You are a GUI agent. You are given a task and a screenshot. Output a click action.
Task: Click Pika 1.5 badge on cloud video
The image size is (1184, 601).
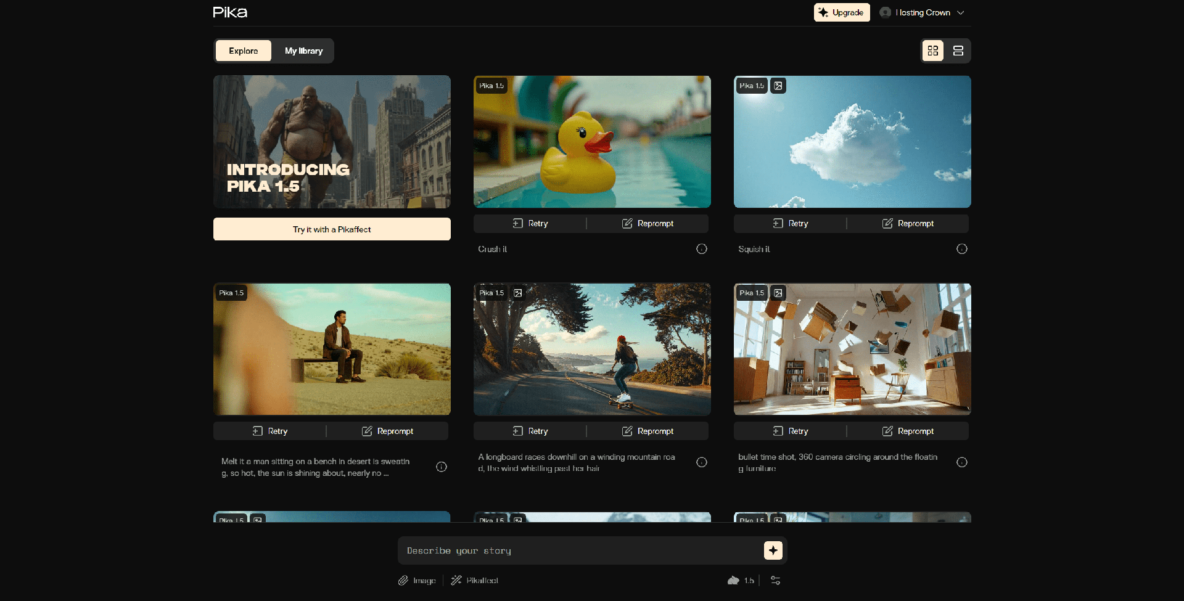click(752, 86)
